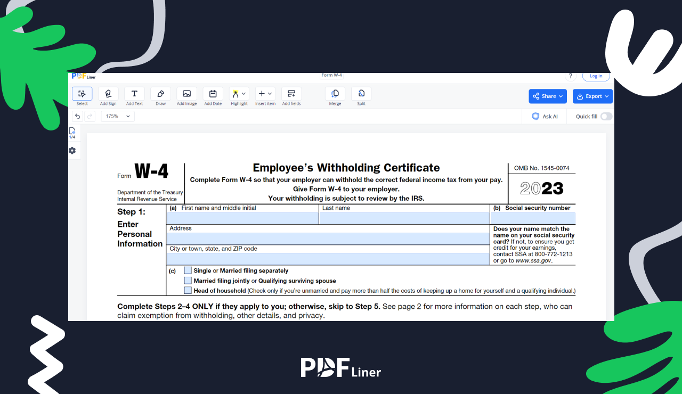Open the Add fields tool
Screen dimensions: 682x394
coord(291,96)
